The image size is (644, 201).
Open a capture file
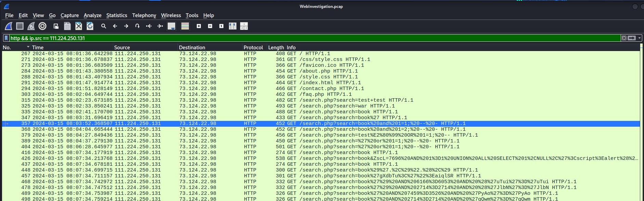click(56, 26)
